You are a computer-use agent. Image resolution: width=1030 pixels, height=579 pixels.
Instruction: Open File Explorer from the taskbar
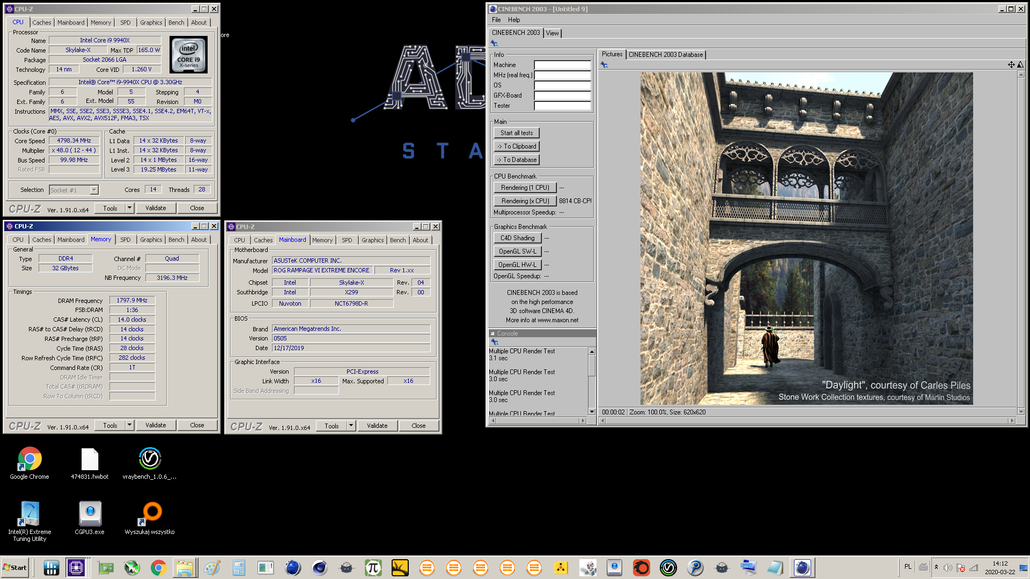tap(184, 567)
